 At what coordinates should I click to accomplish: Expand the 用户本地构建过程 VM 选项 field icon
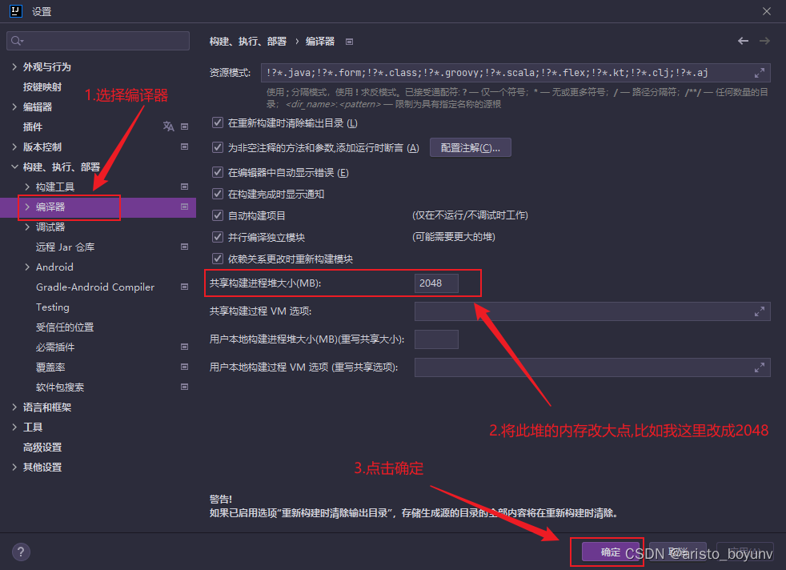click(x=760, y=367)
